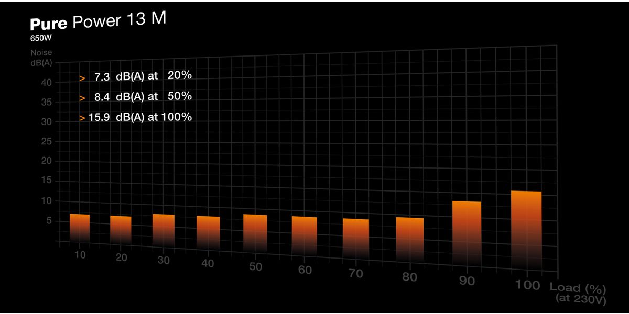
Task: Select the '8.4 dB(A) at 50%' text
Action: point(143,97)
